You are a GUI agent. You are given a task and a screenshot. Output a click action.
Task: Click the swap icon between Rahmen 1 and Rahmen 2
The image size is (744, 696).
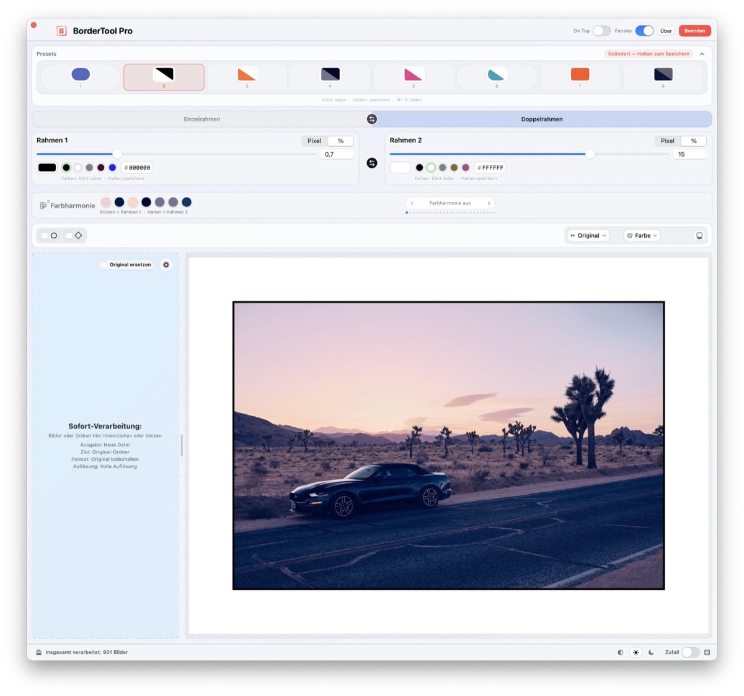click(x=372, y=162)
